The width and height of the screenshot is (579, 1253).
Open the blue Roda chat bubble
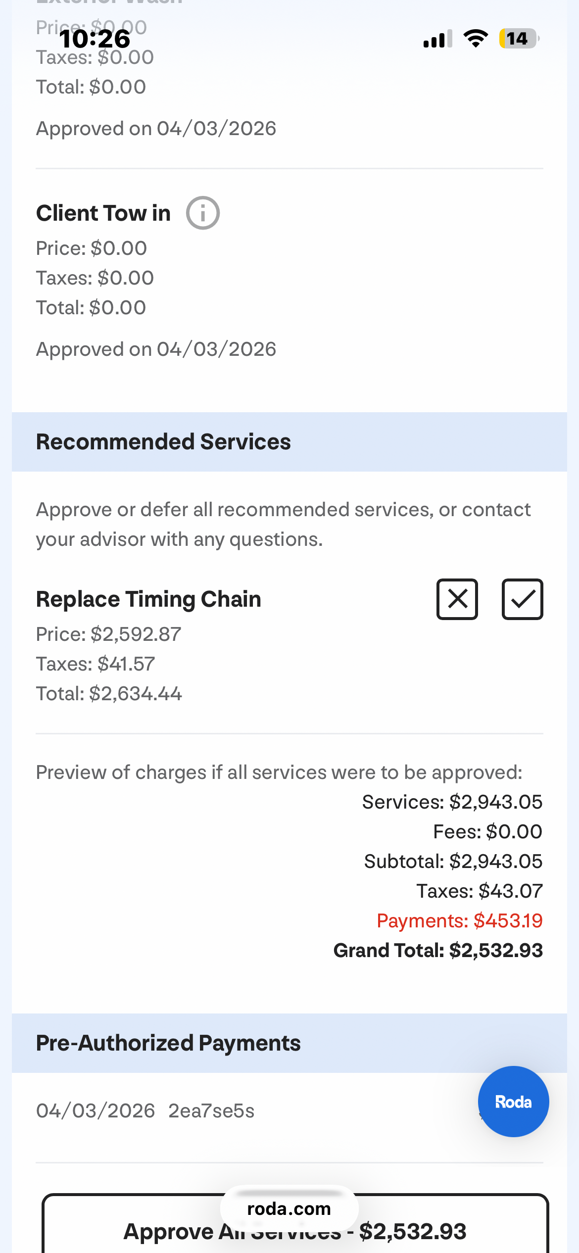click(513, 1102)
